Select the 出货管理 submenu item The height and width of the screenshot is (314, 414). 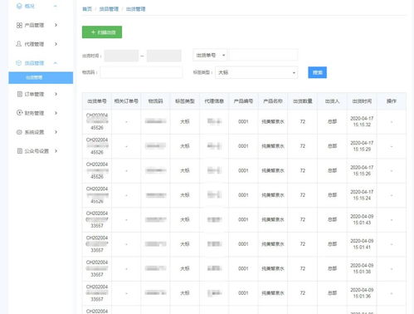coord(41,77)
